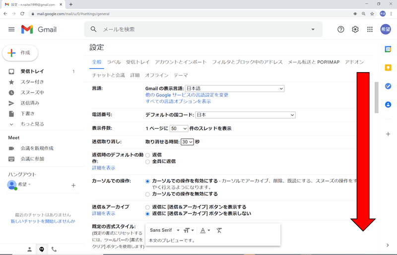Viewport: 397px width, 255px height.
Task: Open the 希望 account avatar in the header
Action: point(386,29)
